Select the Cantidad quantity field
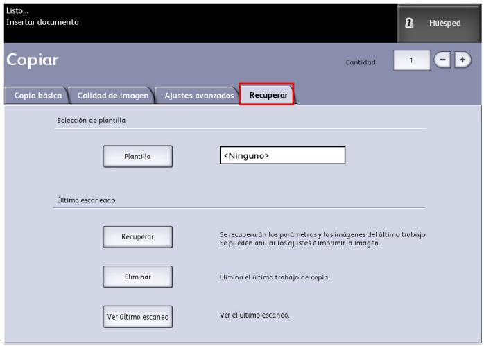Viewport: 484px width, 346px height. (x=412, y=60)
